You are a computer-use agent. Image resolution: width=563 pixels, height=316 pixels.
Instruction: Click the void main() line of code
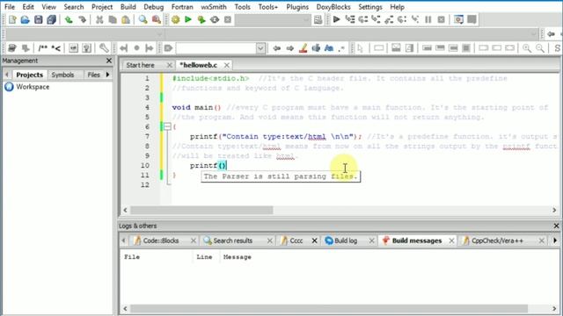[196, 107]
